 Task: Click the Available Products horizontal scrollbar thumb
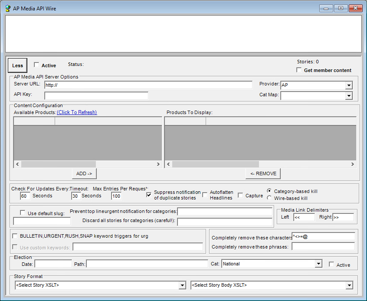[x=59, y=164]
